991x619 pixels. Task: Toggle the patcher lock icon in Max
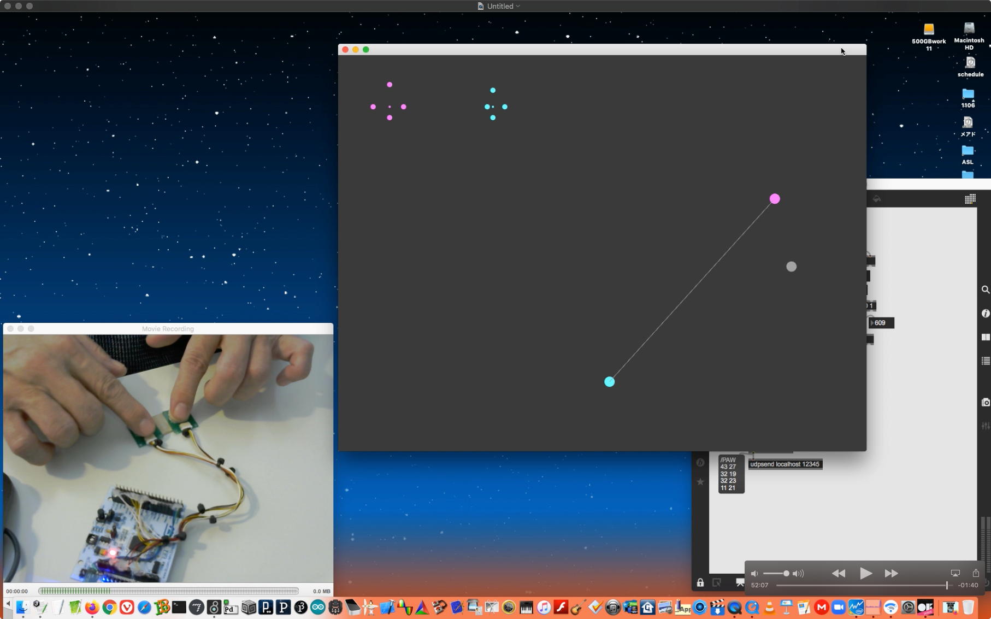tap(700, 582)
